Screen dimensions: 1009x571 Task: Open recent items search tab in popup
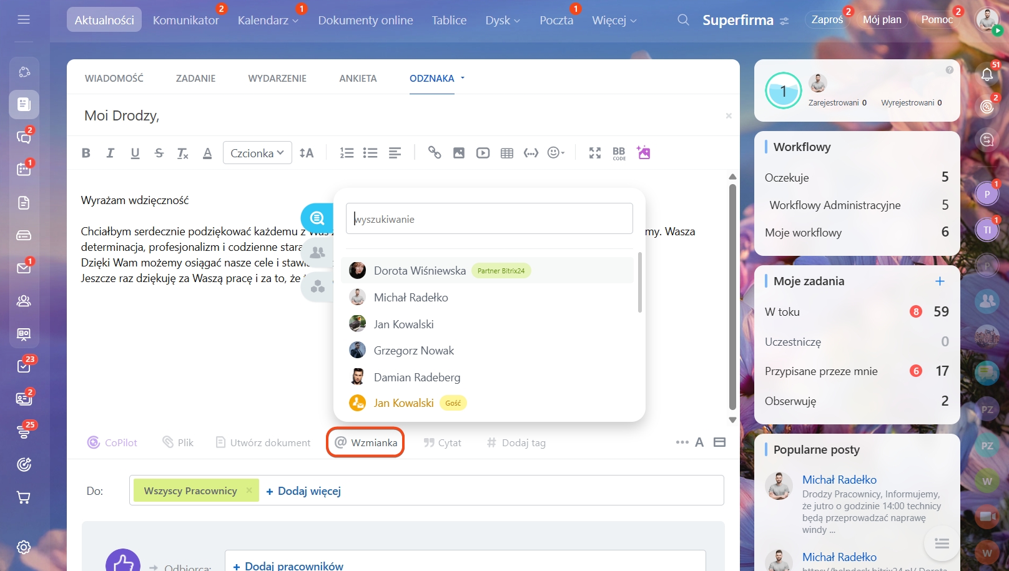pyautogui.click(x=317, y=218)
